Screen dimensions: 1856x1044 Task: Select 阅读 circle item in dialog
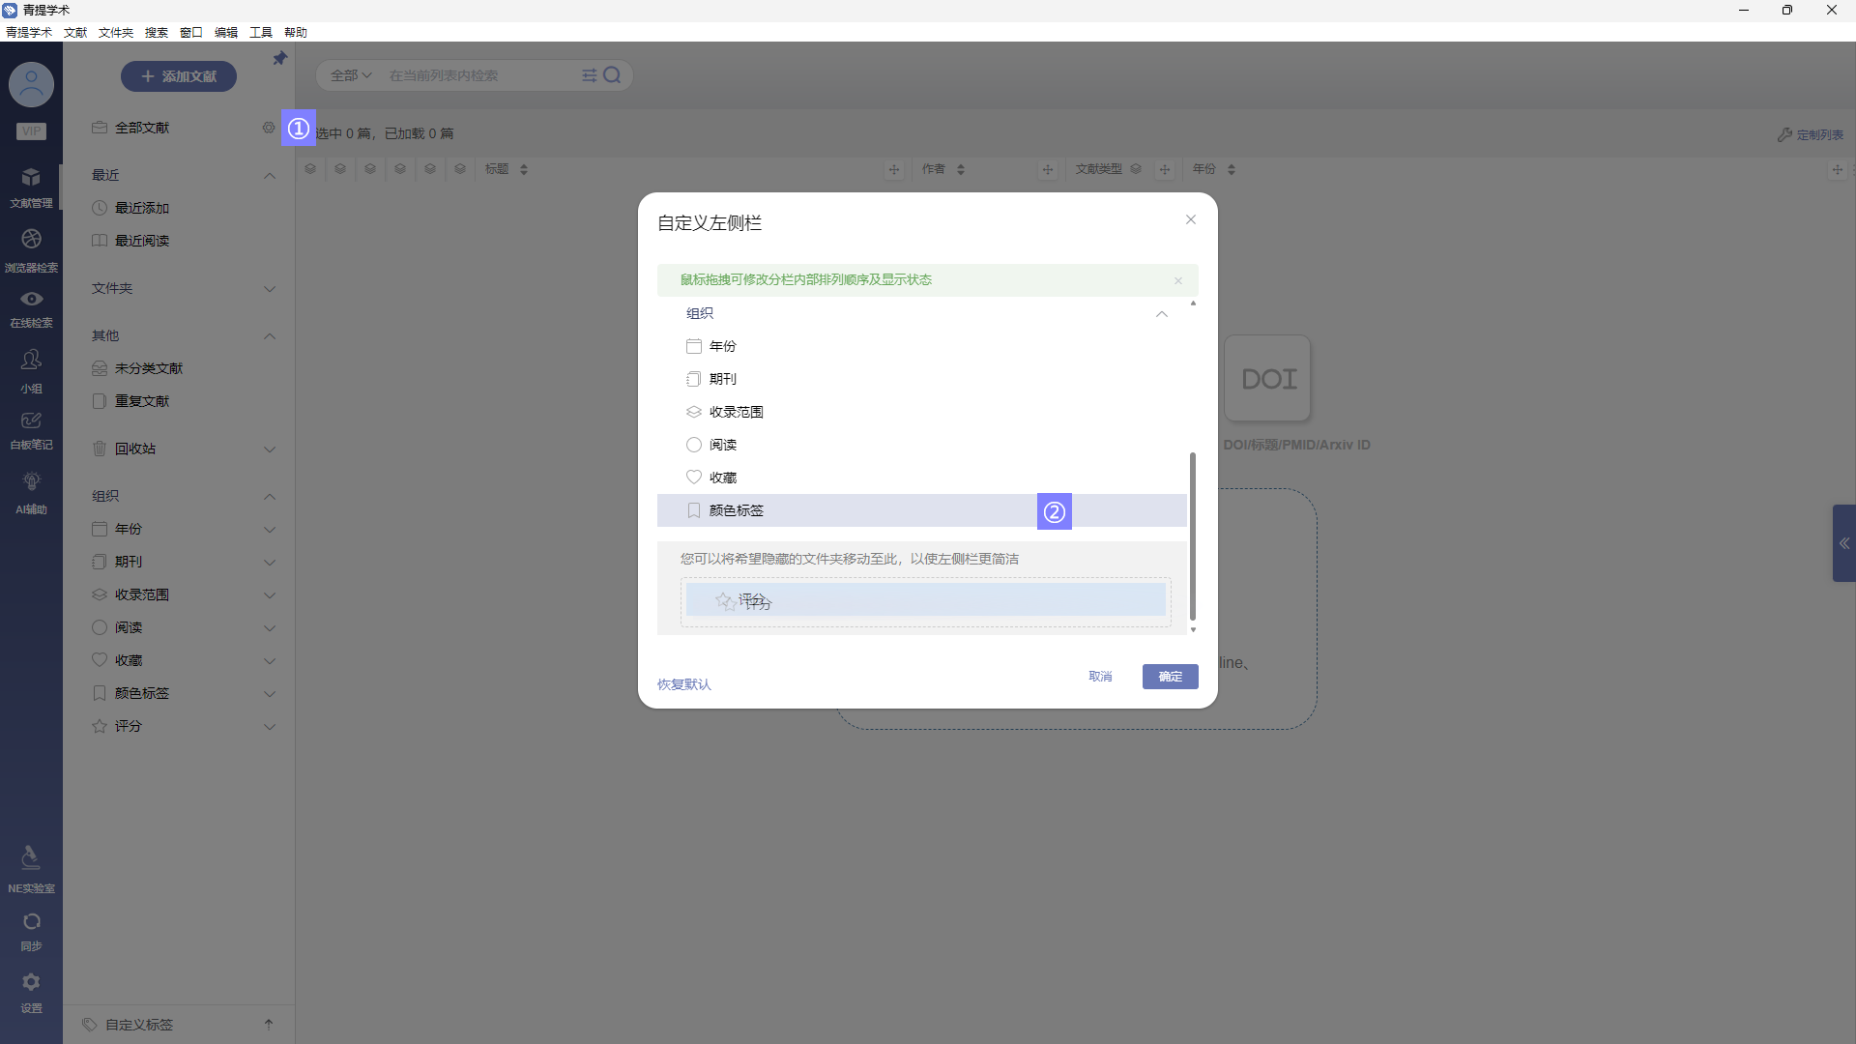pos(722,445)
